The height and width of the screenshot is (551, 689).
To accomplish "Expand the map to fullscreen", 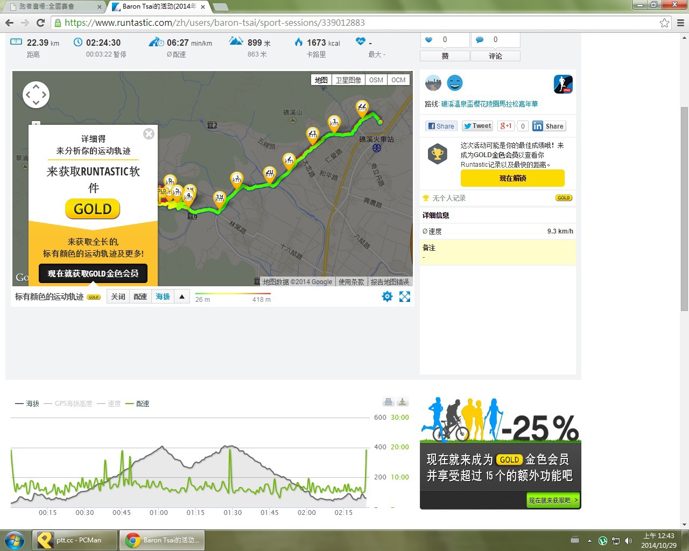I will click(405, 296).
